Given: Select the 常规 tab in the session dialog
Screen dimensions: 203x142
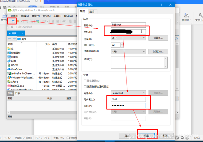Looking at the screenshot, I should 82,11.
